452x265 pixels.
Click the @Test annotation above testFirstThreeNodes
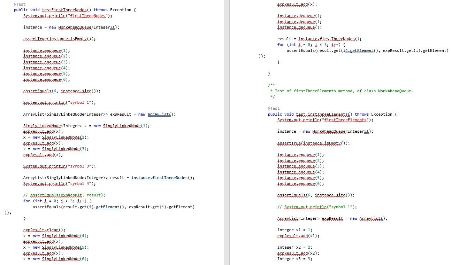[20, 4]
